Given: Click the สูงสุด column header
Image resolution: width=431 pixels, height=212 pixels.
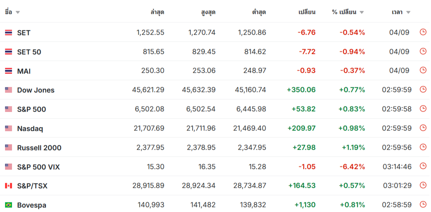Looking at the screenshot, I should tap(208, 12).
